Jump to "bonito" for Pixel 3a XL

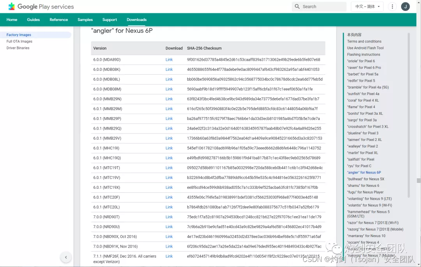(365, 113)
